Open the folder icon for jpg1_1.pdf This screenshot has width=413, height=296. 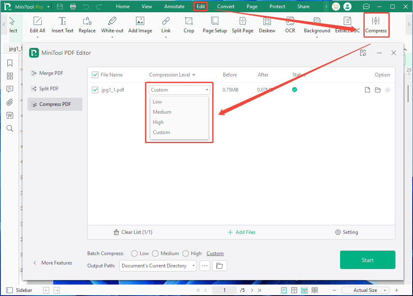coord(377,90)
